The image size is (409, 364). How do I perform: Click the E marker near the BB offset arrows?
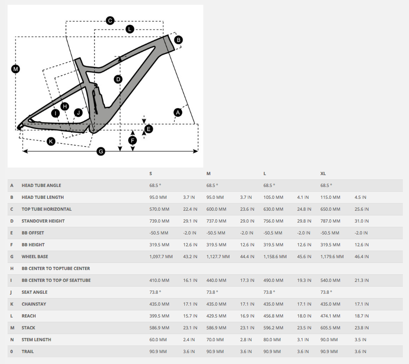click(x=149, y=129)
